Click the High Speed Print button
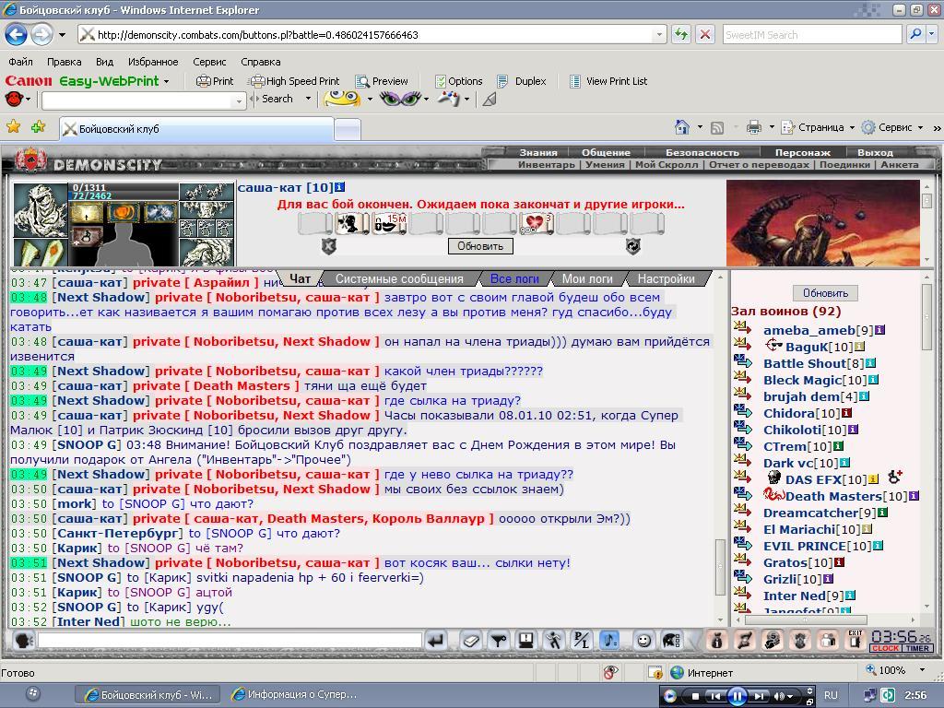Screen dimensions: 944x708 click(x=296, y=81)
